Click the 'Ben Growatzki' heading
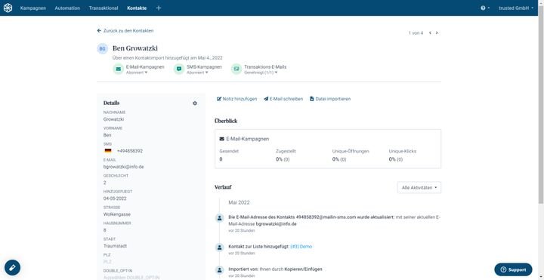Image resolution: width=544 pixels, height=280 pixels. click(x=135, y=48)
